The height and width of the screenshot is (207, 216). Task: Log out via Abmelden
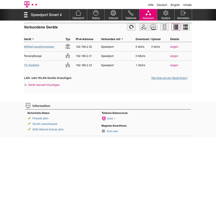coord(183,15)
